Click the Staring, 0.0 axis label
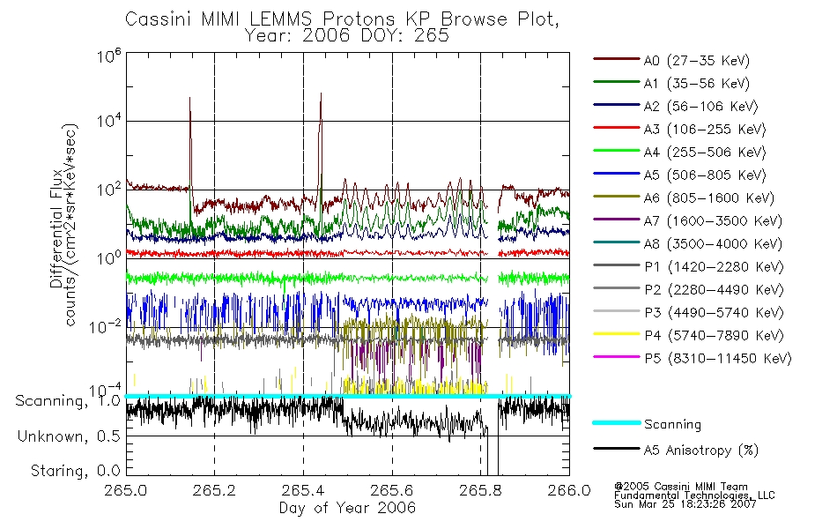 (75, 471)
